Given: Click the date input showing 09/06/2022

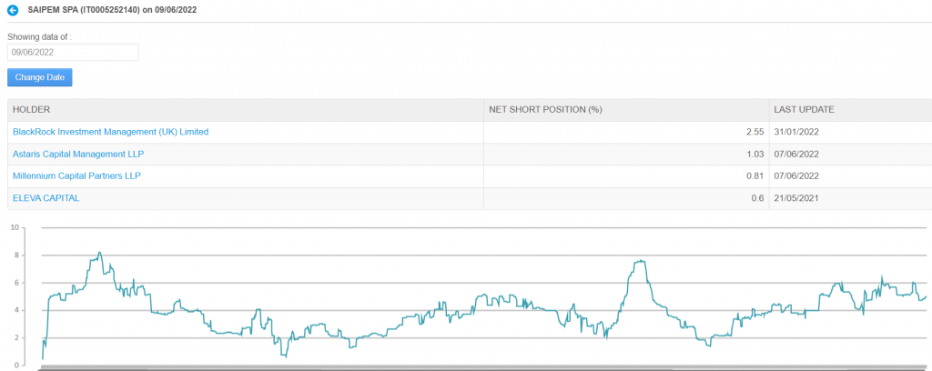Looking at the screenshot, I should [73, 52].
